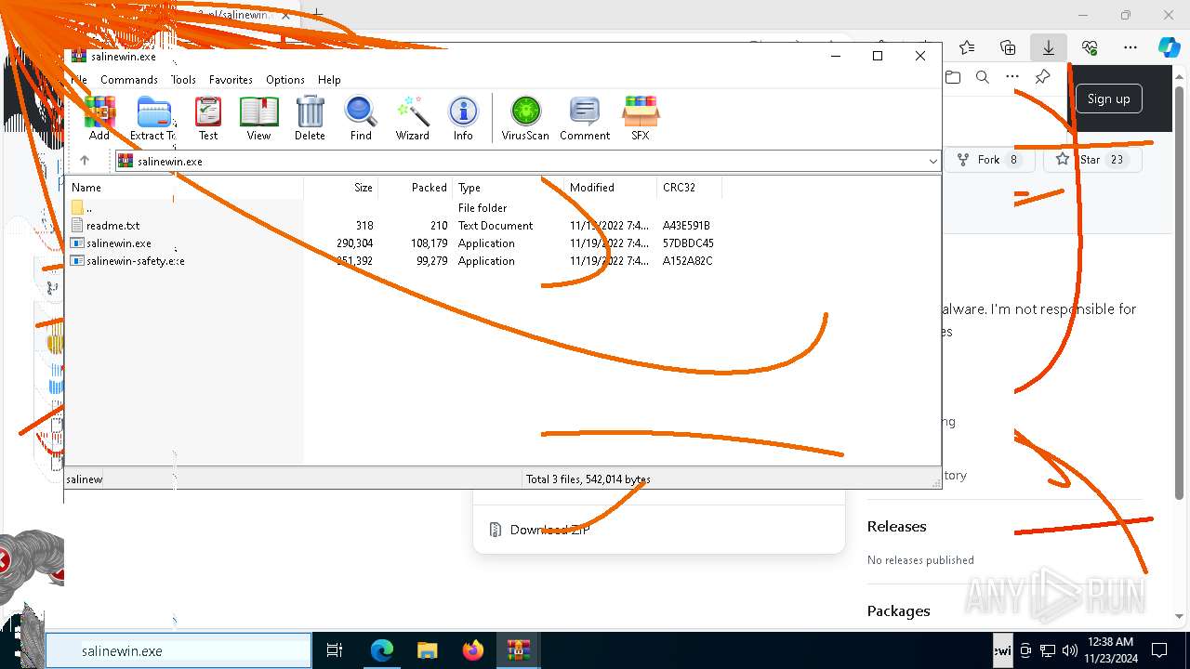Image resolution: width=1190 pixels, height=669 pixels.
Task: Click the Sign up button in browser
Action: 1108,99
